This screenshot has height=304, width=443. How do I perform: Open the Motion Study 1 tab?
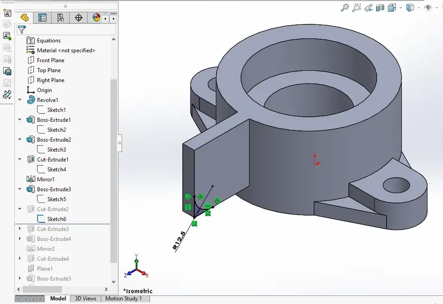pos(123,299)
